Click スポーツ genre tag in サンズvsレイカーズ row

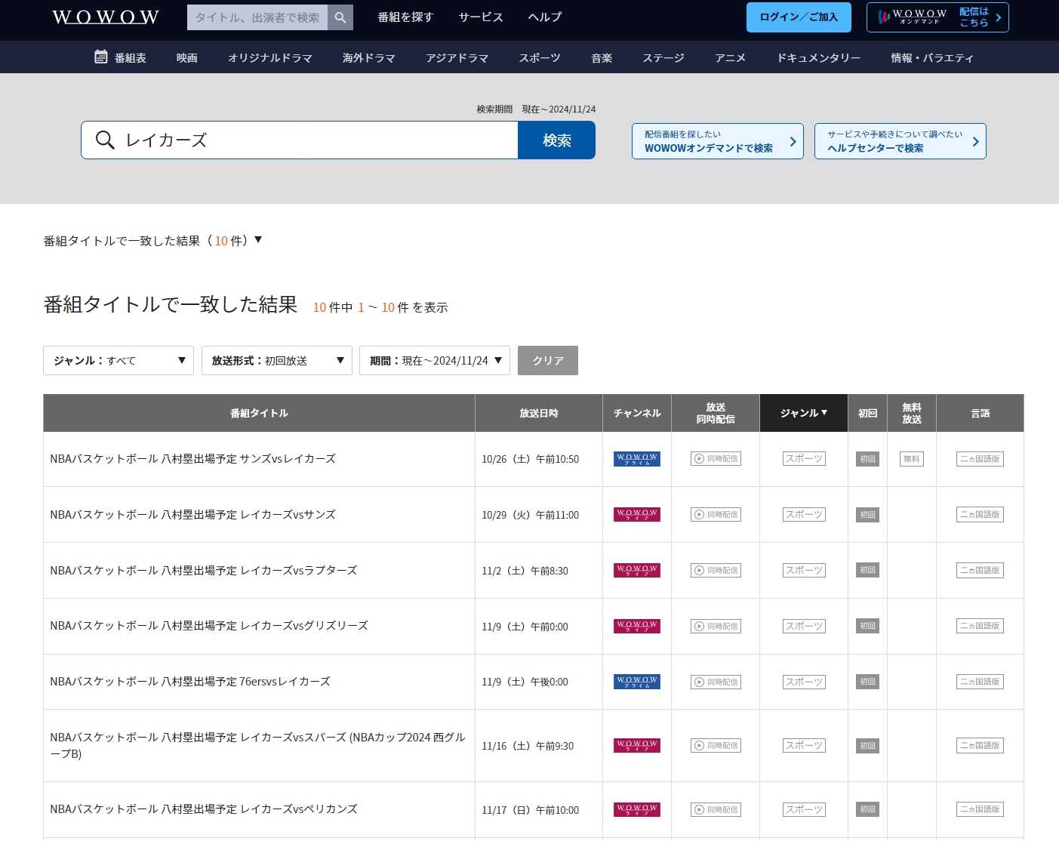pos(804,459)
